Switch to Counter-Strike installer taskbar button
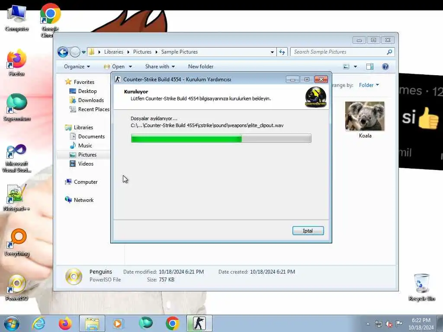 pos(199,323)
